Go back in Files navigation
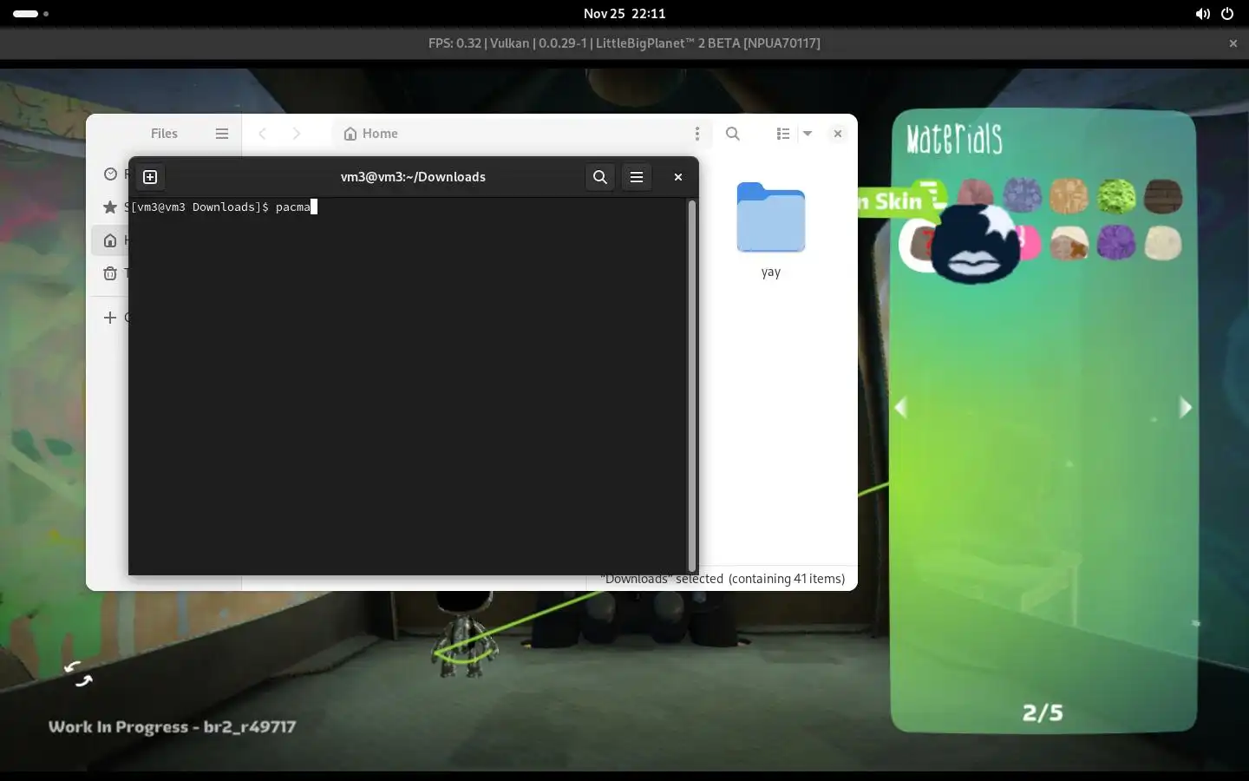The width and height of the screenshot is (1249, 781). coord(263,134)
